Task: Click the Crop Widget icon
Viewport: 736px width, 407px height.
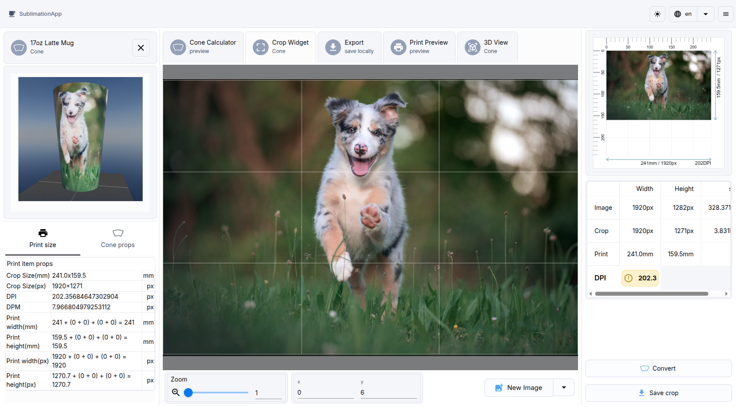Action: [260, 47]
